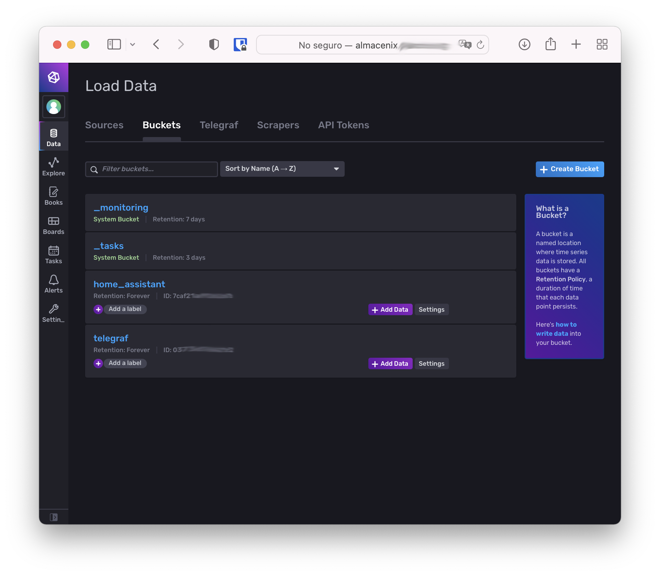This screenshot has width=660, height=576.
Task: Click the translate page icon
Action: point(465,44)
